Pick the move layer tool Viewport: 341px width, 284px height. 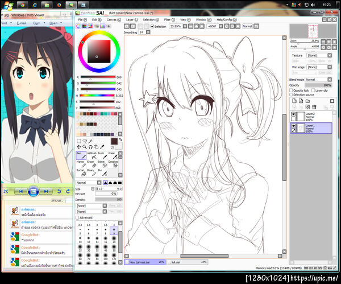pos(79,147)
